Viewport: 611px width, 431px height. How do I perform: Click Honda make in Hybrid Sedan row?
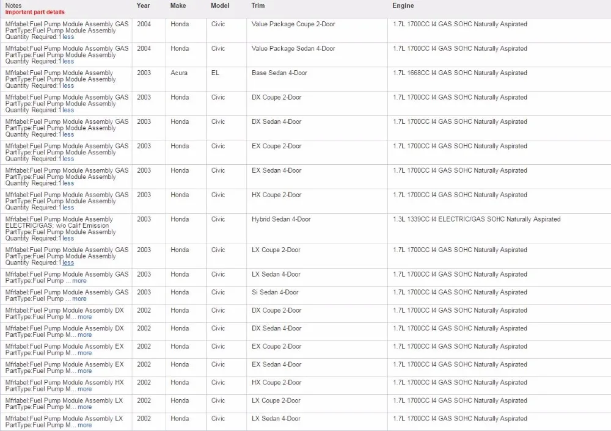180,219
